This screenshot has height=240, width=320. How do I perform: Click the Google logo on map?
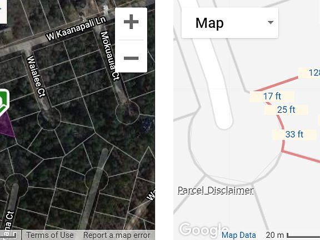(x=204, y=229)
